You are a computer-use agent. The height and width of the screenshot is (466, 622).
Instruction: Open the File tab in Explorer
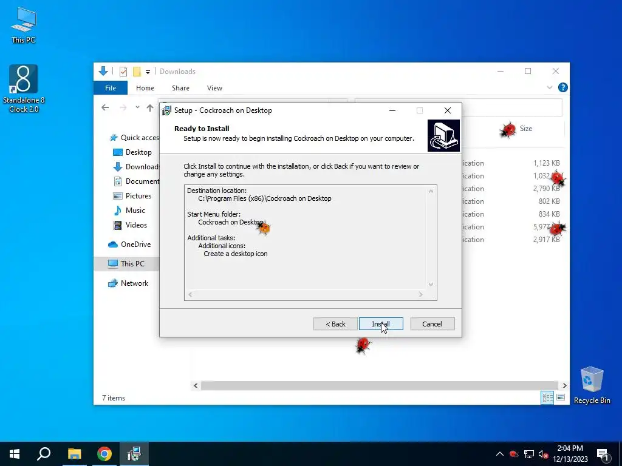[111, 88]
